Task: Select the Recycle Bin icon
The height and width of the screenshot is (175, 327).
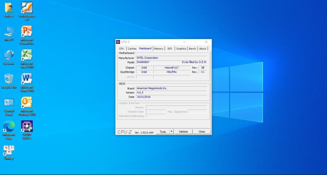Action: [x=9, y=81]
